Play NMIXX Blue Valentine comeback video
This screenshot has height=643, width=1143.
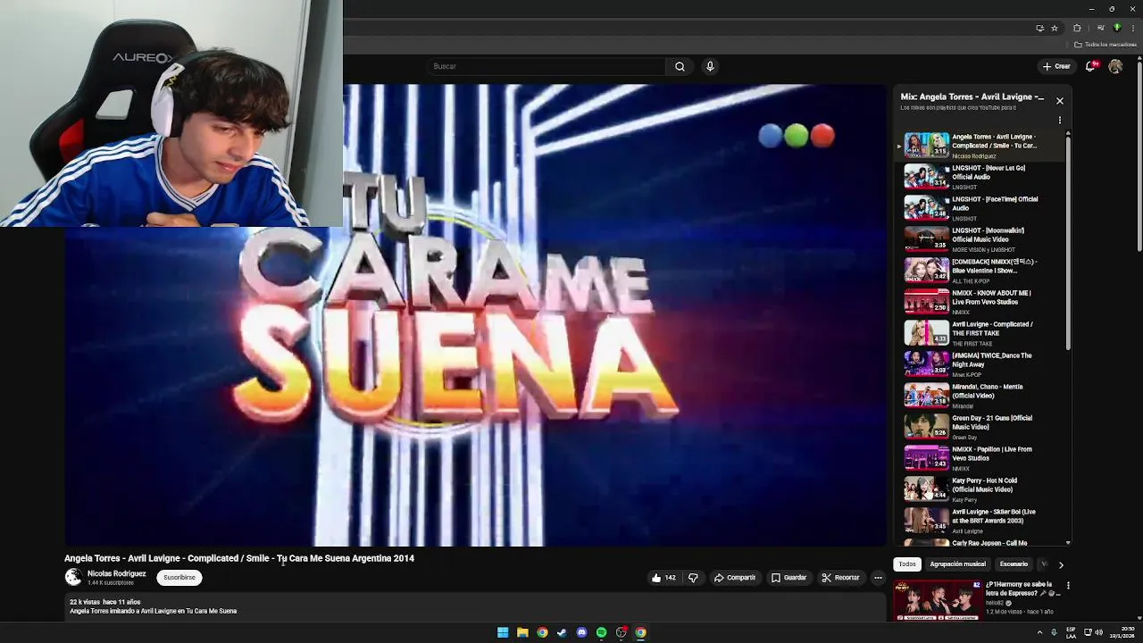(x=980, y=271)
